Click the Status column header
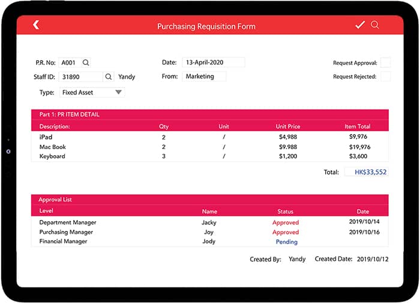420x303 pixels. 285,212
